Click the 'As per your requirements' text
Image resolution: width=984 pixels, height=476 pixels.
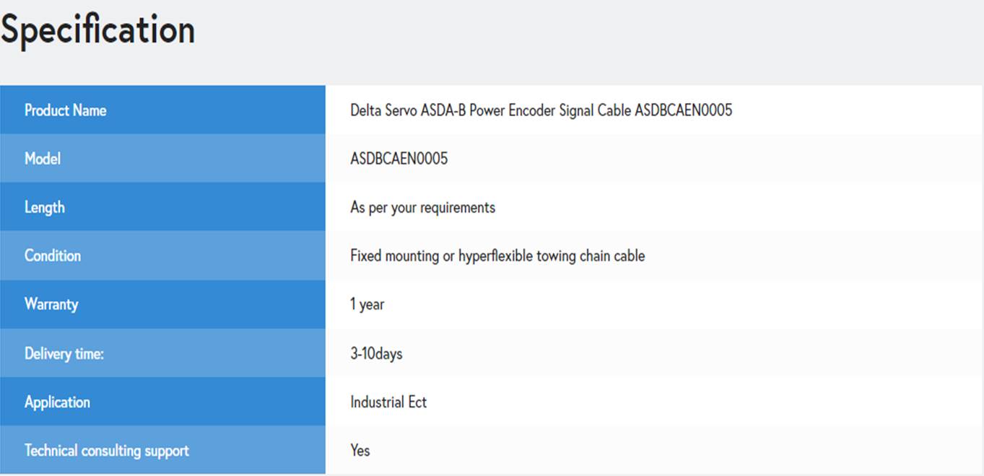[x=423, y=208]
